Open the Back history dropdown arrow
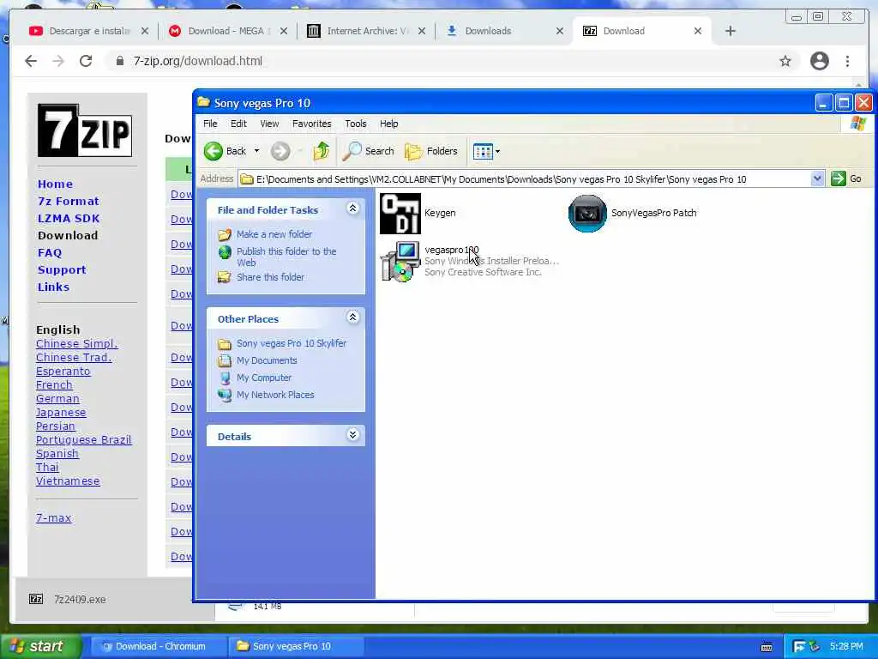The height and width of the screenshot is (659, 878). [256, 151]
